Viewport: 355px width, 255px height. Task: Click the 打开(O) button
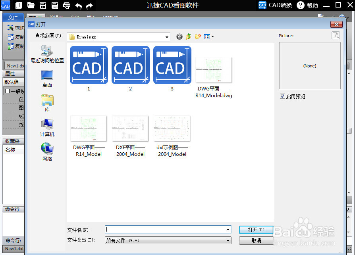tap(256, 230)
